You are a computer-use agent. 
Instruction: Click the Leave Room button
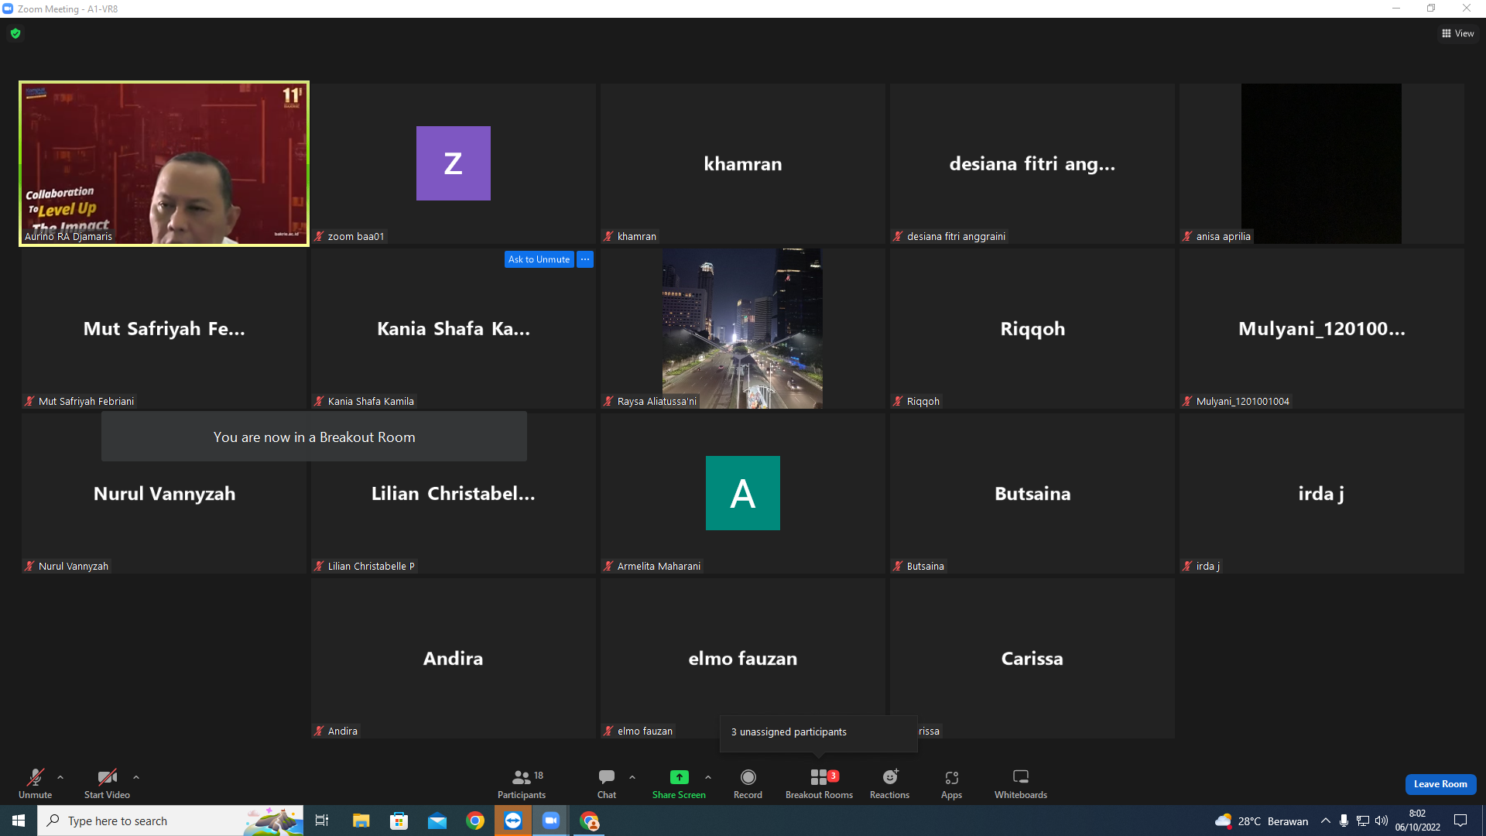[x=1440, y=784]
